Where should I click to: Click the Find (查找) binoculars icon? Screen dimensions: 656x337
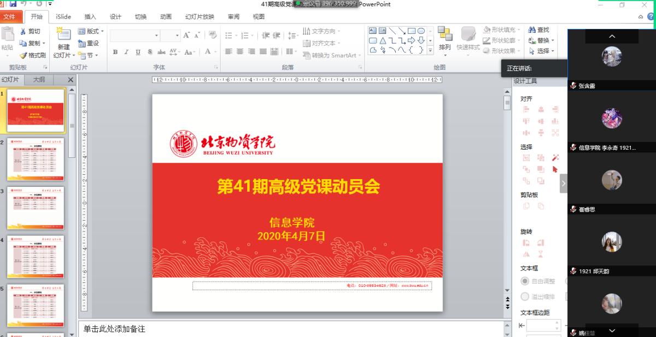pyautogui.click(x=532, y=30)
